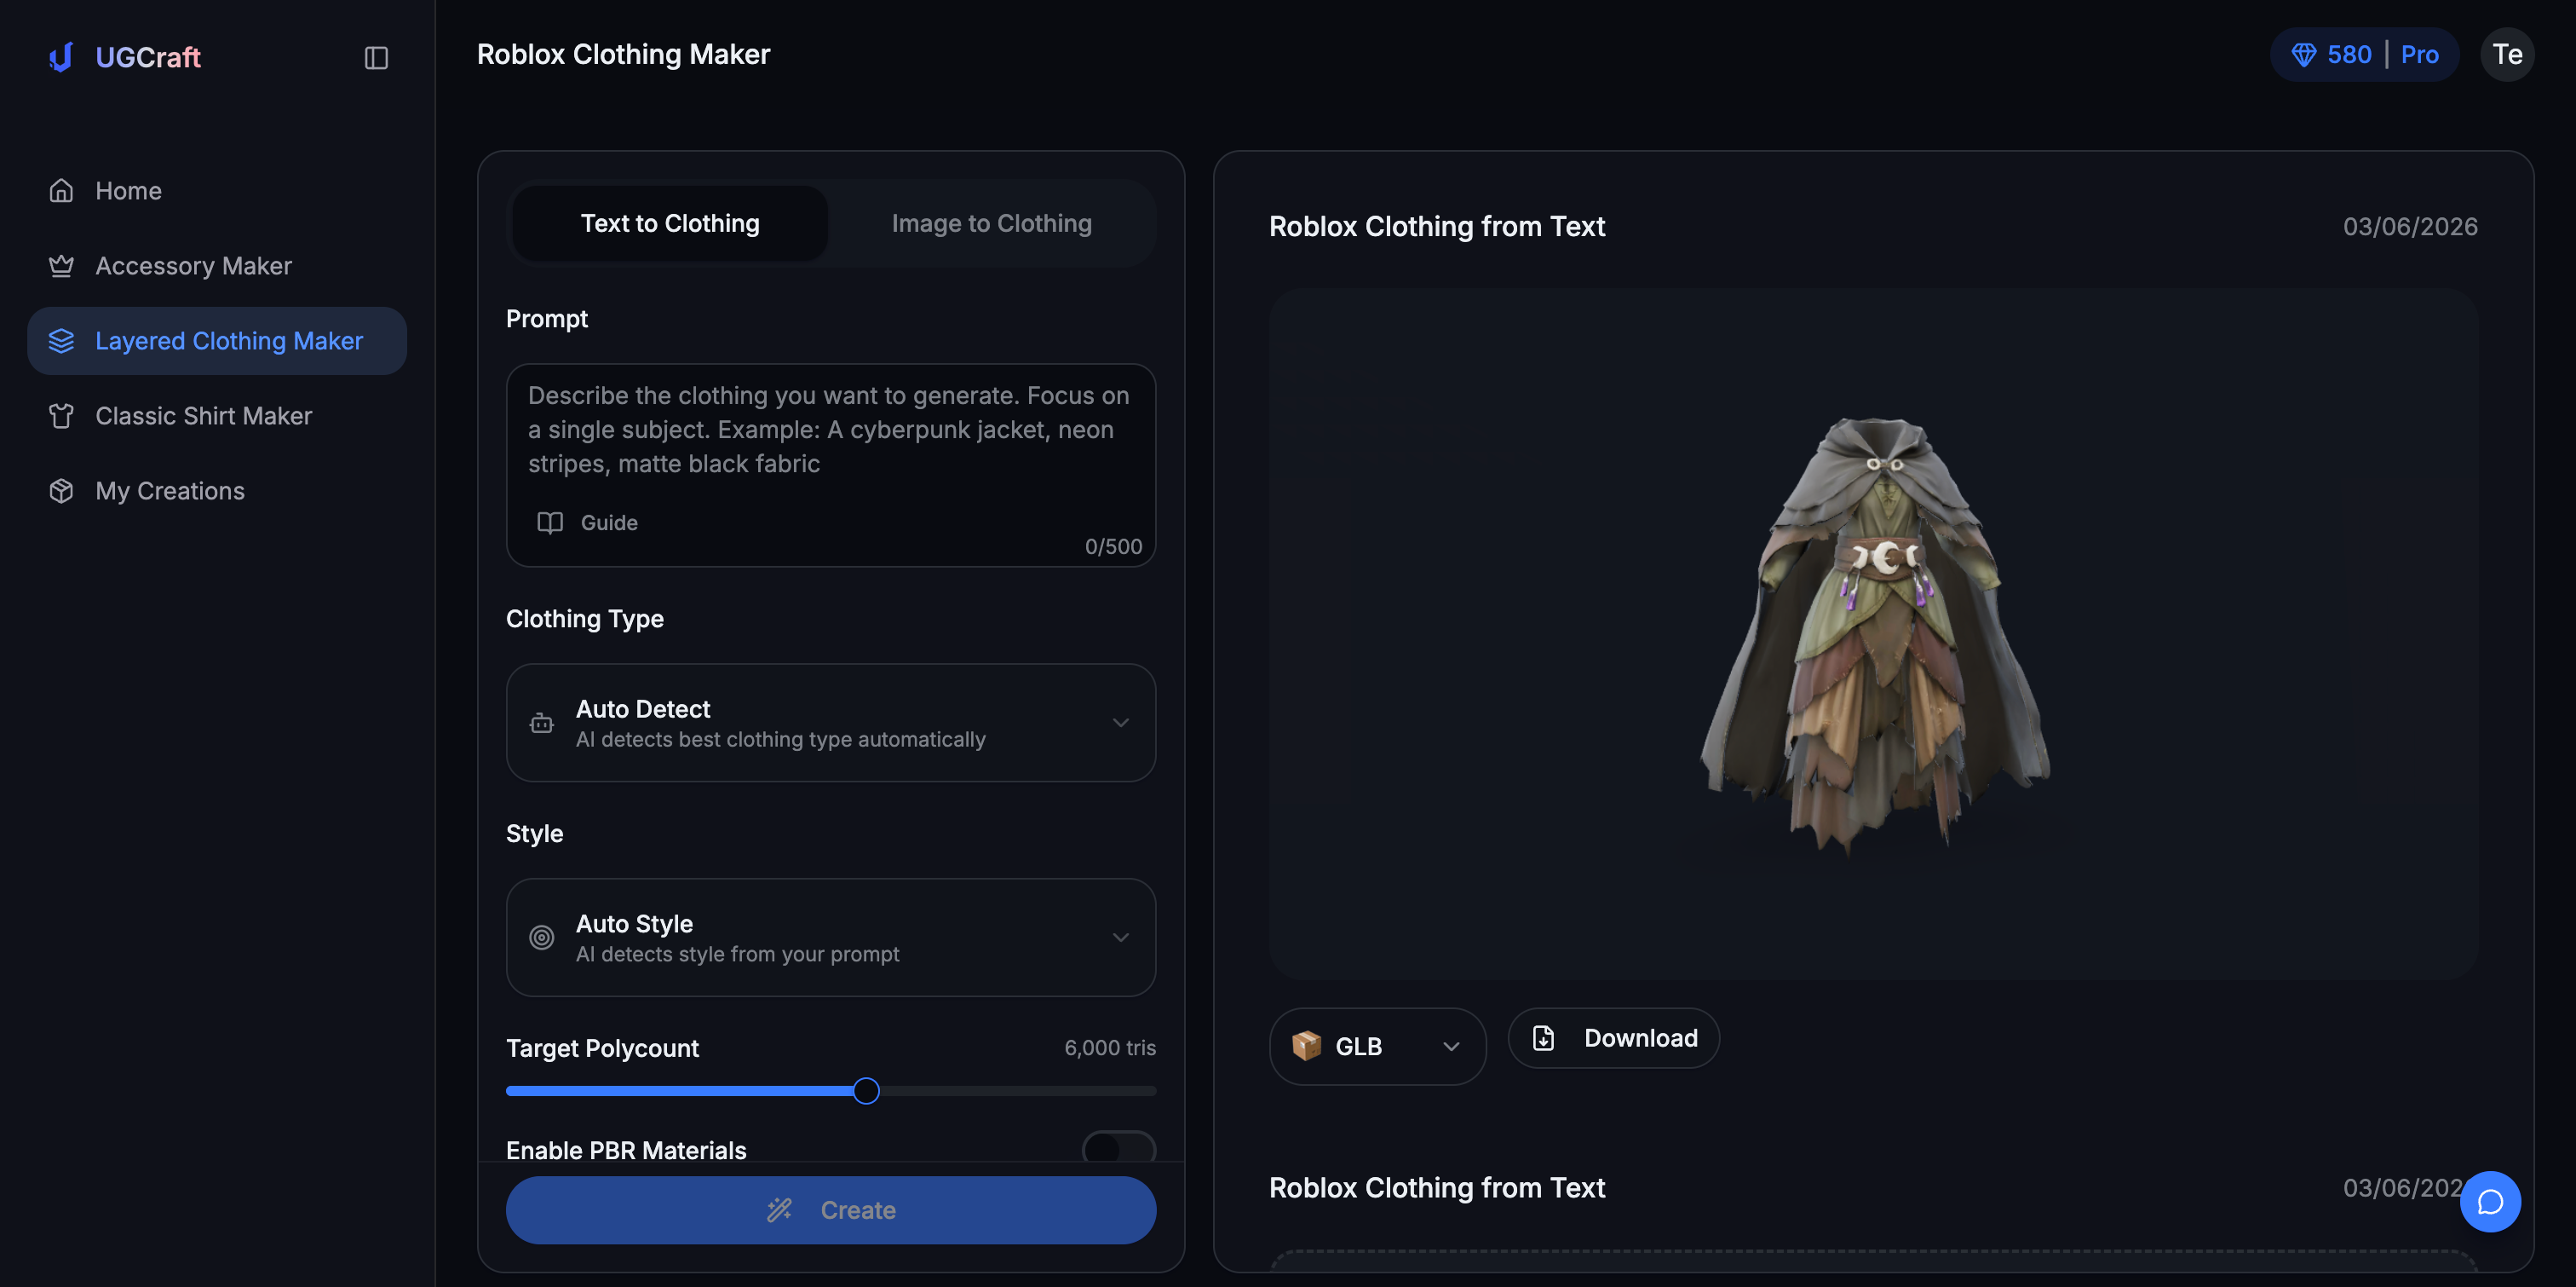Click the Guide book icon
This screenshot has height=1287, width=2576.
550,522
